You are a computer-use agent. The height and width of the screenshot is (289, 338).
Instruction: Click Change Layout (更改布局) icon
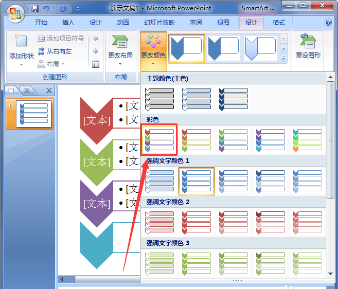120,43
